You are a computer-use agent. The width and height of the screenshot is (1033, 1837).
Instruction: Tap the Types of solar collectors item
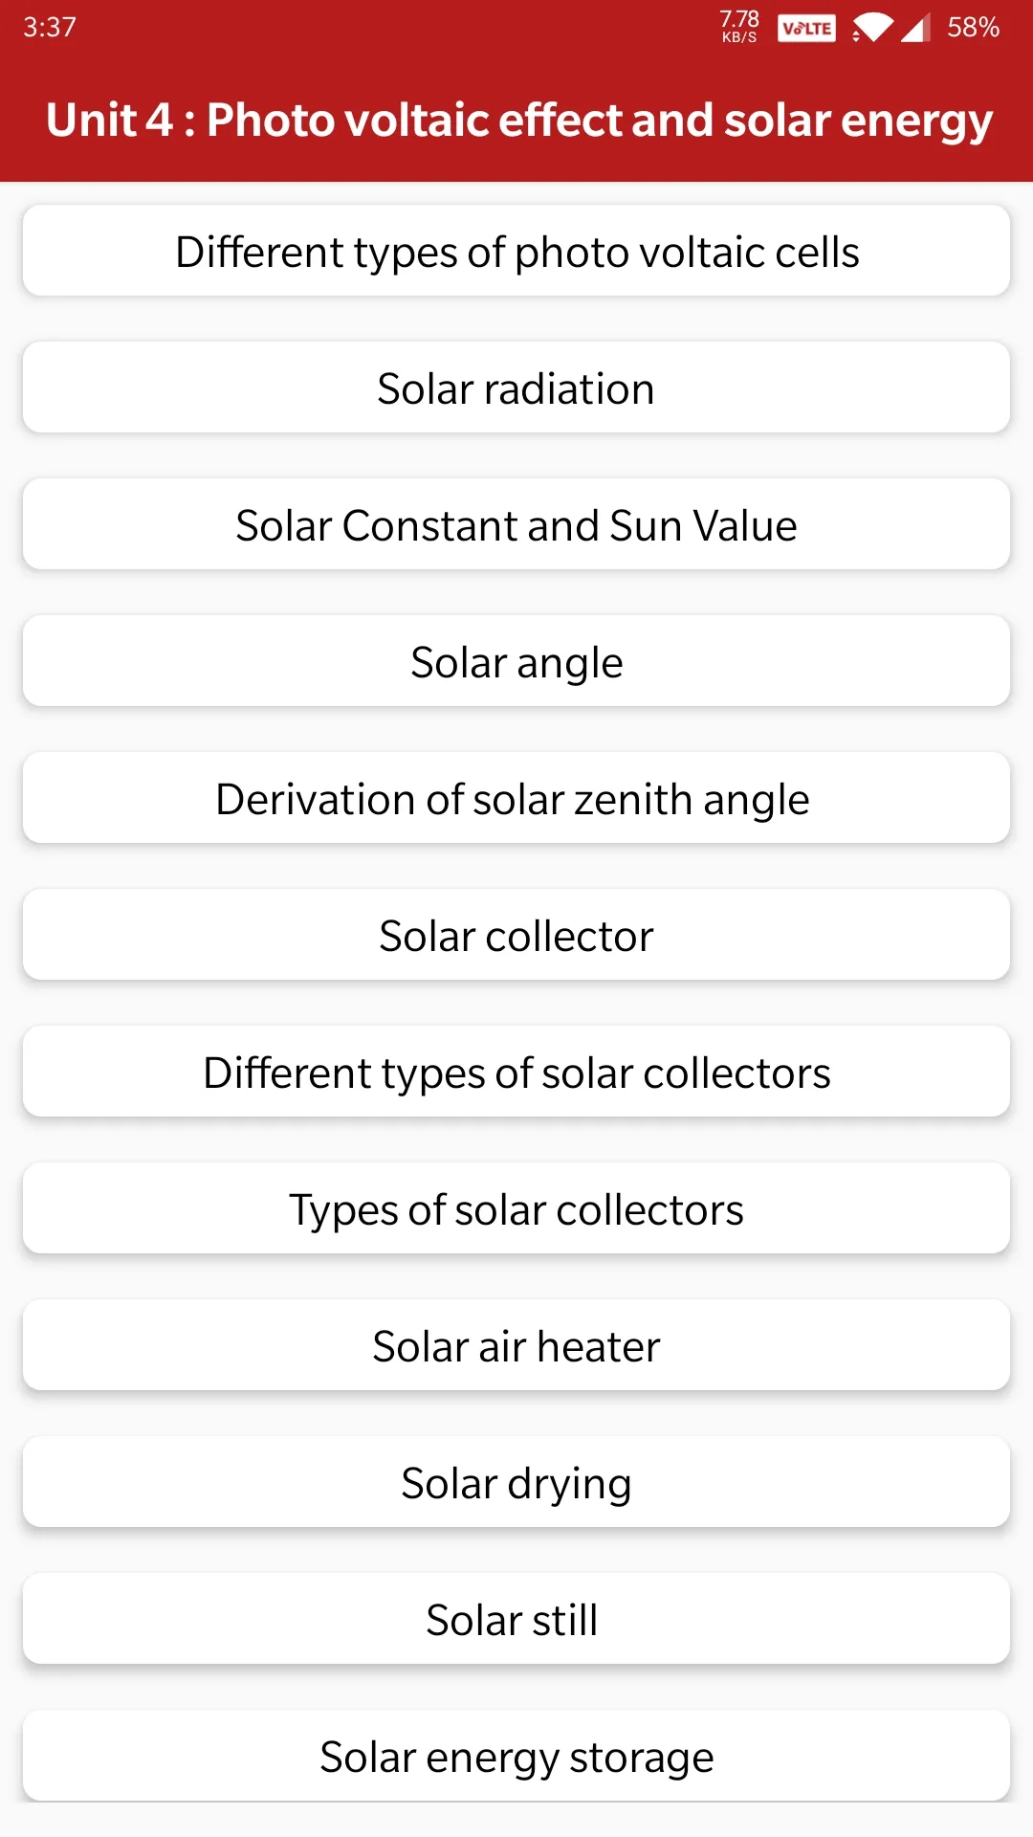(516, 1208)
